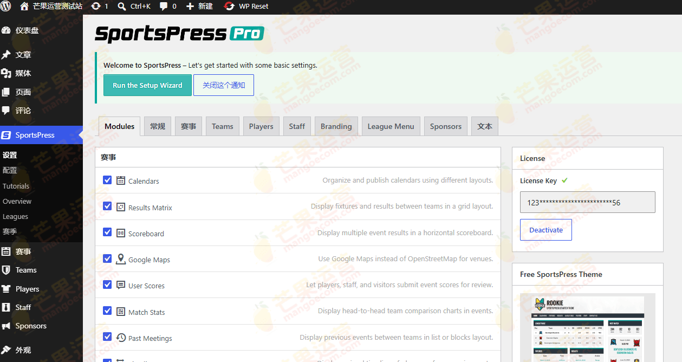Click the plus 新建 icon
The image size is (682, 362).
tap(190, 7)
